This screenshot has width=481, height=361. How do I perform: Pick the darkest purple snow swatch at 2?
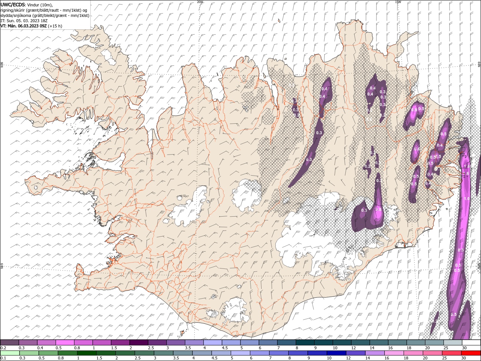coord(139,343)
